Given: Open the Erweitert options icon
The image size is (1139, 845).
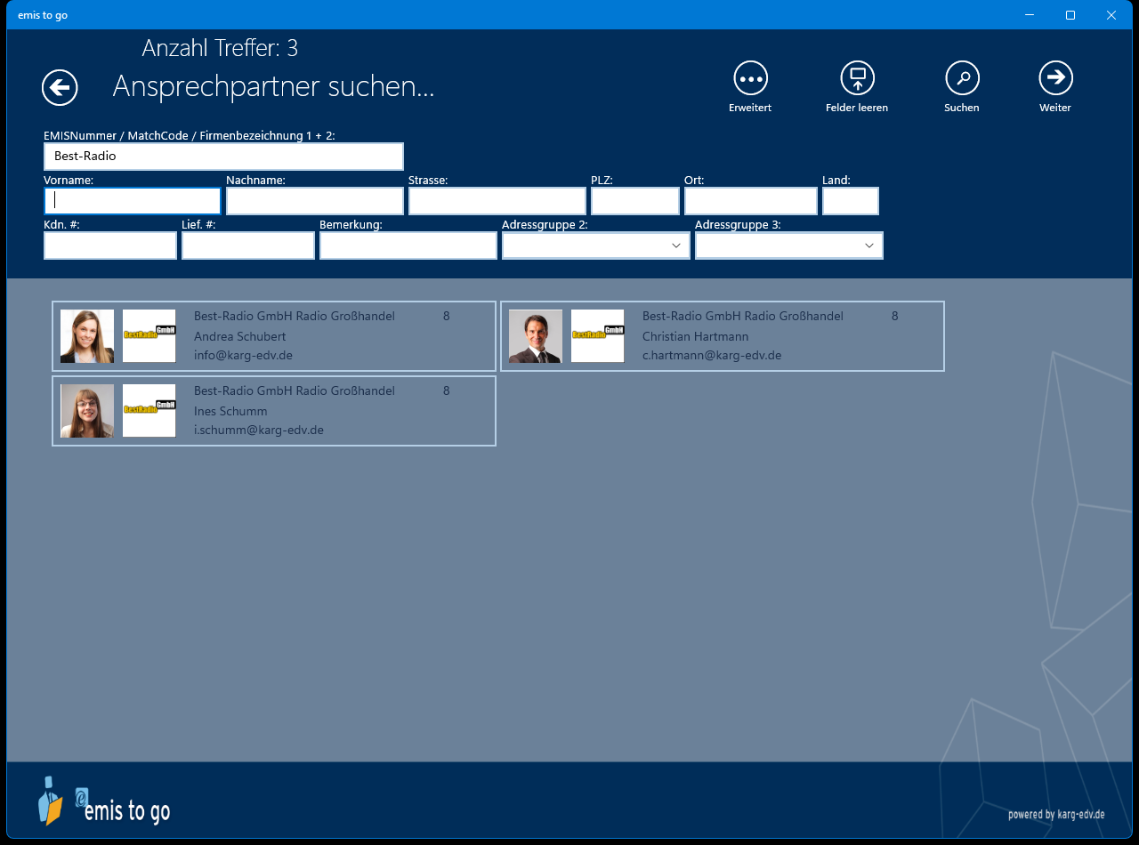Looking at the screenshot, I should click(x=750, y=78).
